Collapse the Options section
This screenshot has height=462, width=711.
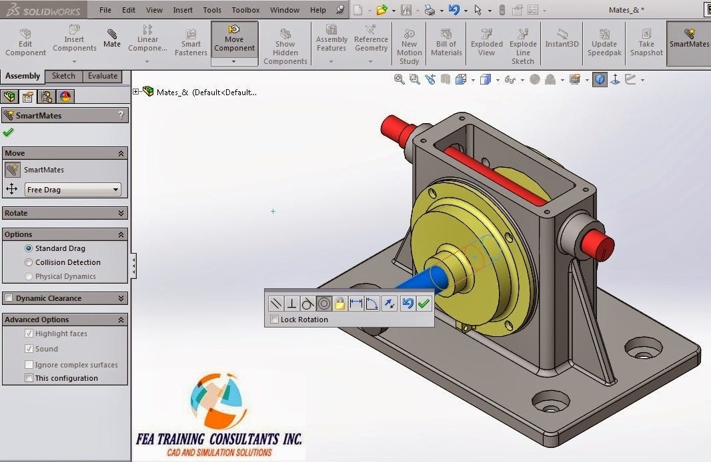[121, 234]
